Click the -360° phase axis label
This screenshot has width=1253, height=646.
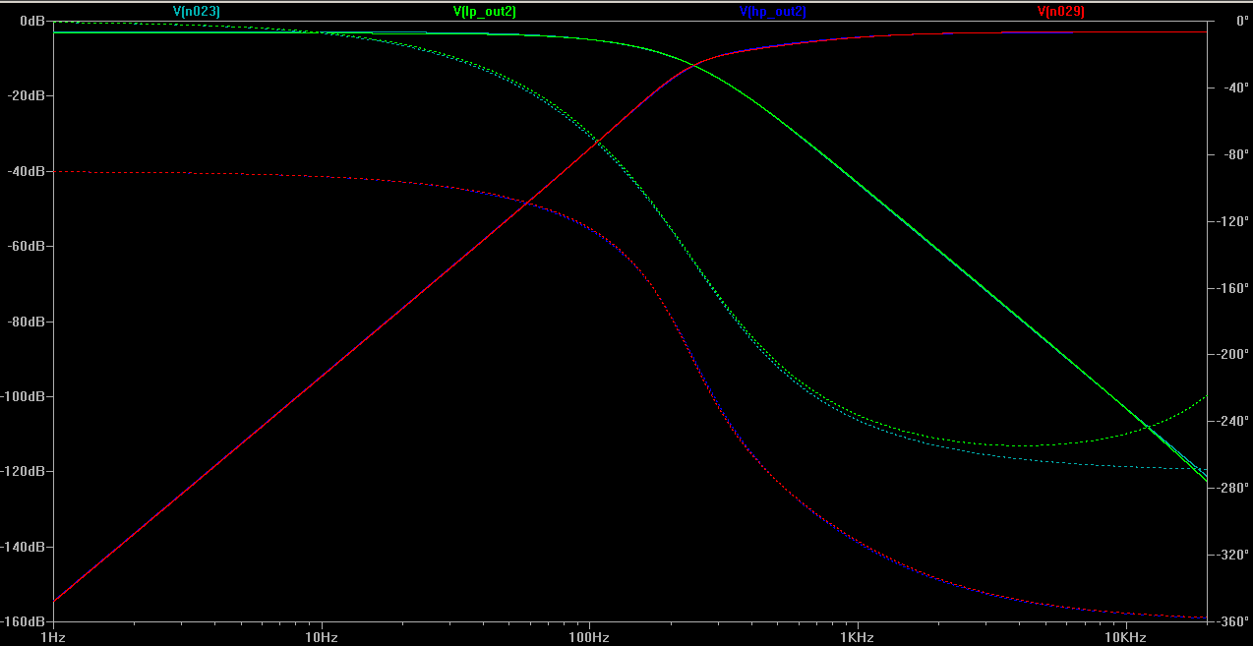1231,621
